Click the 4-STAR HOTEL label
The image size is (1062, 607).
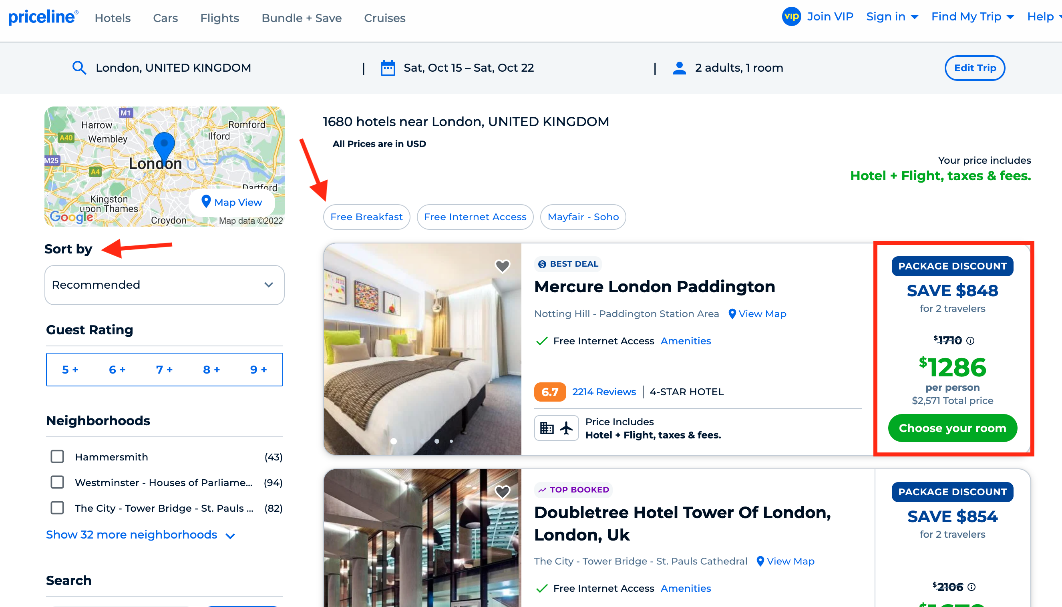(686, 392)
